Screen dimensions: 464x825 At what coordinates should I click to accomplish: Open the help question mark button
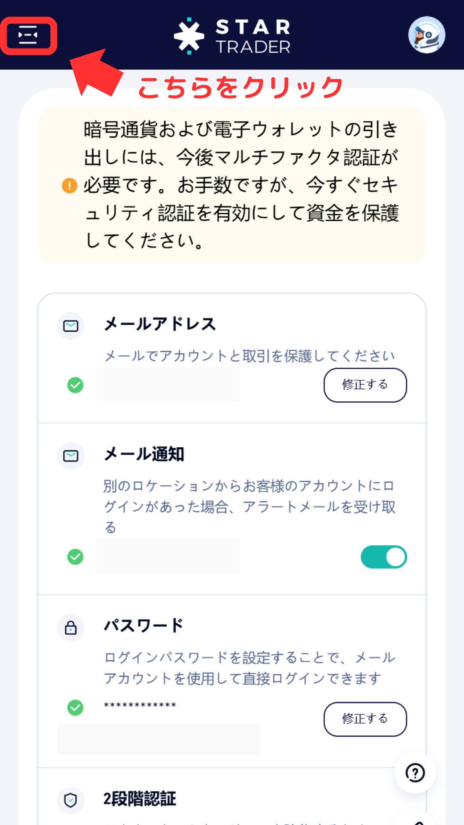pos(415,773)
